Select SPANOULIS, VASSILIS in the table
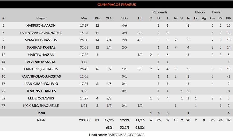233x139 pixels. 41,40
